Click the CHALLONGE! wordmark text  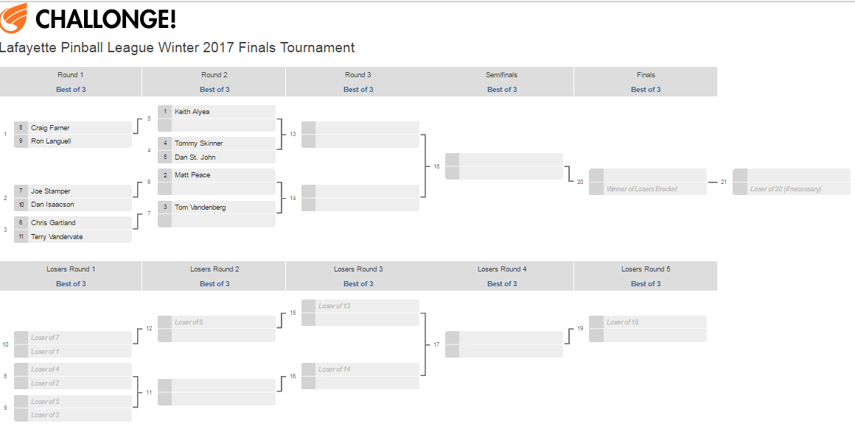pyautogui.click(x=106, y=18)
